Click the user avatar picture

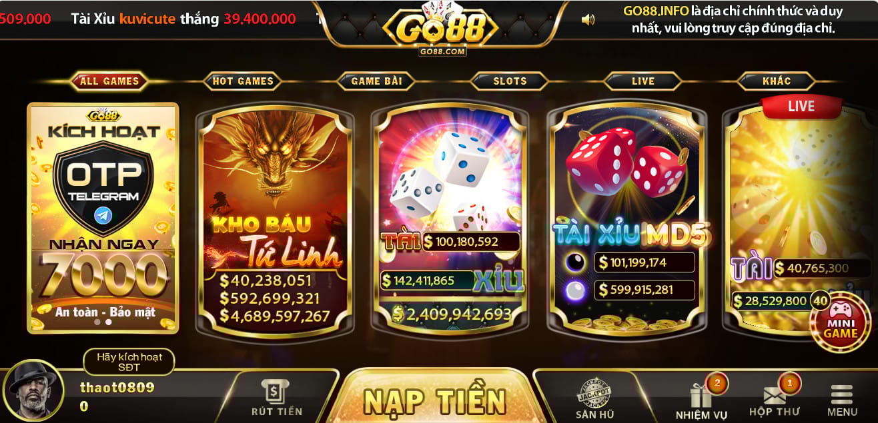click(33, 391)
